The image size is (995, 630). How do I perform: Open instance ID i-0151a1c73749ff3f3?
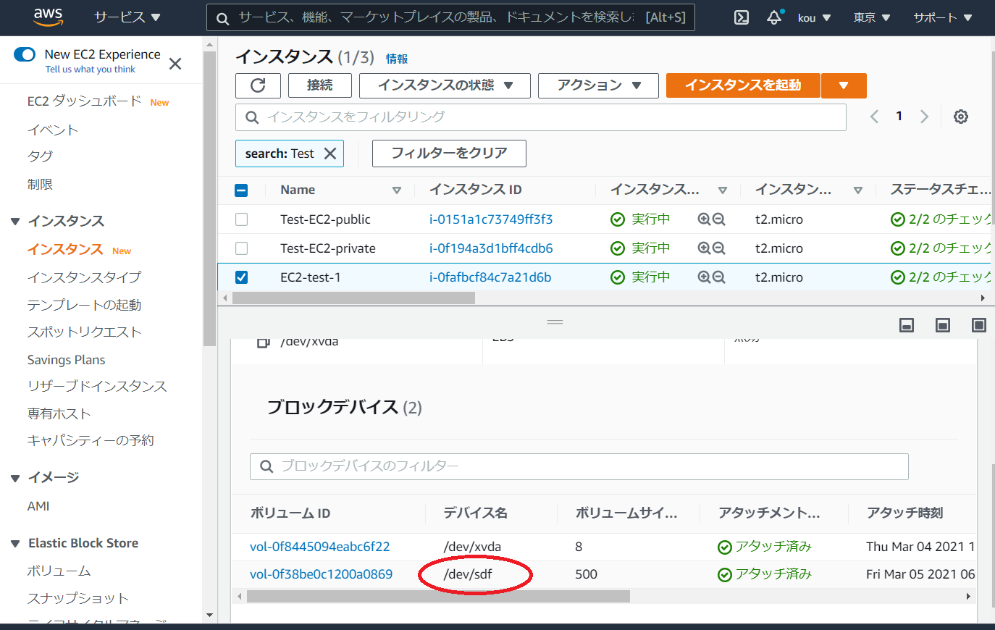(x=491, y=219)
